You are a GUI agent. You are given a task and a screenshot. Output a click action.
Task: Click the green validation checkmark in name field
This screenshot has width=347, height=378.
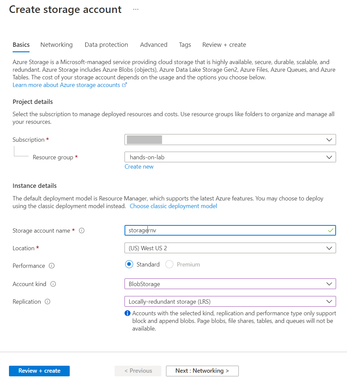pos(330,230)
